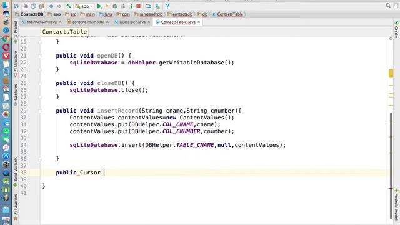Click COL_CNUMBER on line 32
The height and width of the screenshot is (225, 400).
tap(181, 131)
